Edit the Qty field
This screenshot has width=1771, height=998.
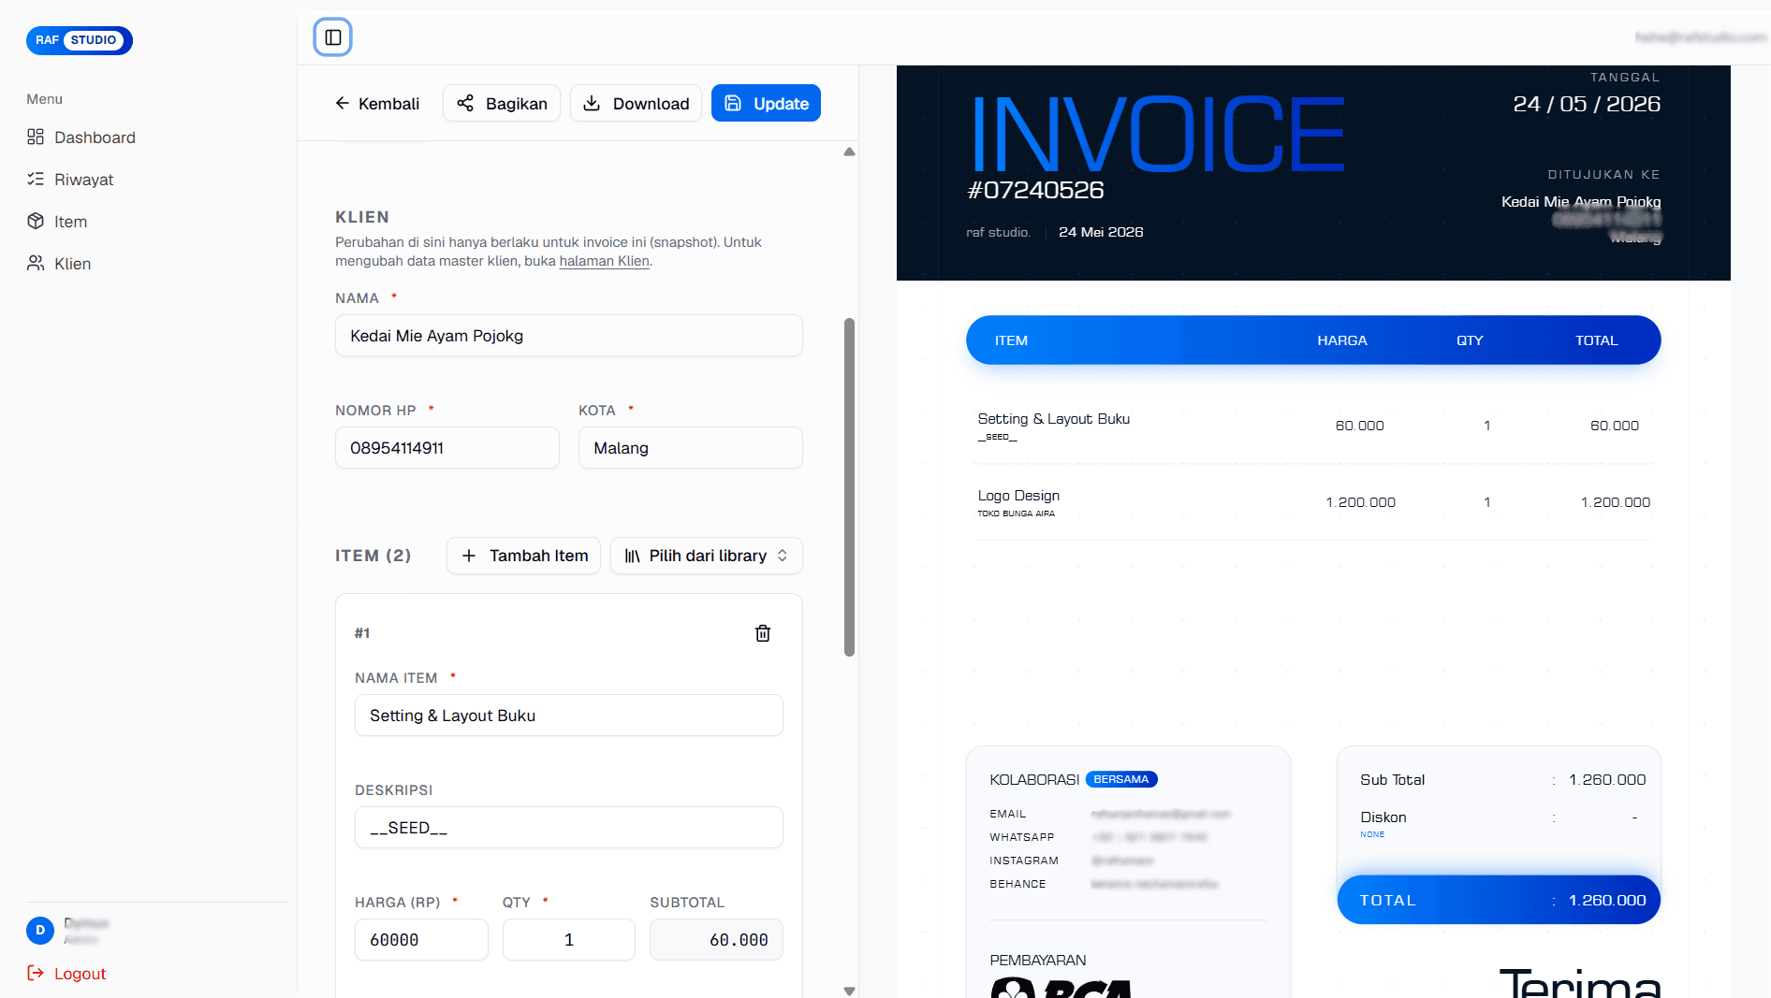pyautogui.click(x=569, y=940)
